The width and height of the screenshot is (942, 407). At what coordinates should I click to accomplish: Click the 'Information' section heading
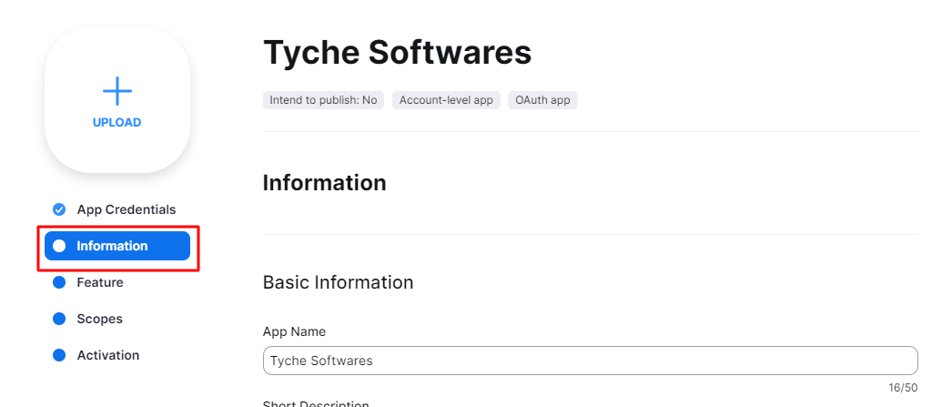[x=324, y=183]
